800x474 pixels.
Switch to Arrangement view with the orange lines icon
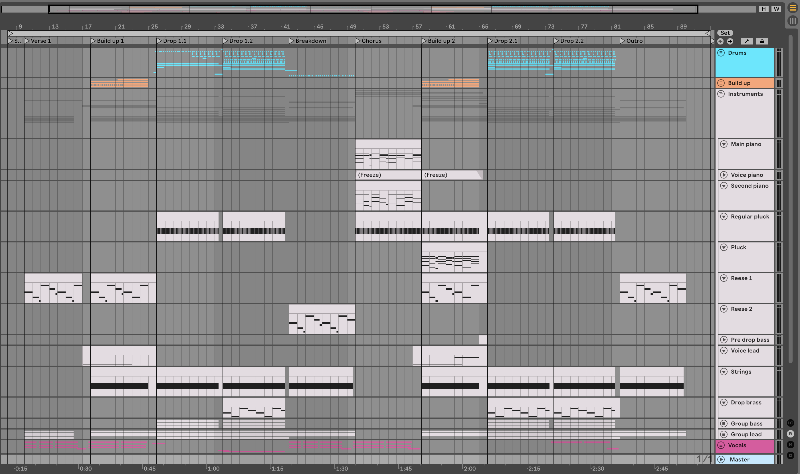point(792,8)
